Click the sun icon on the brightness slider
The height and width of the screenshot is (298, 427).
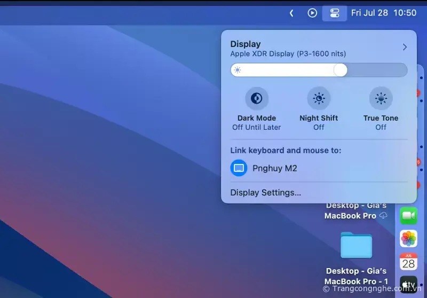point(238,70)
